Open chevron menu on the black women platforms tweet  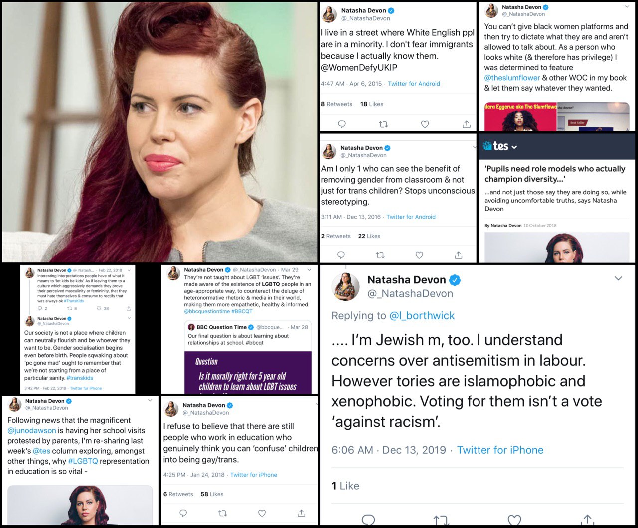click(x=627, y=7)
